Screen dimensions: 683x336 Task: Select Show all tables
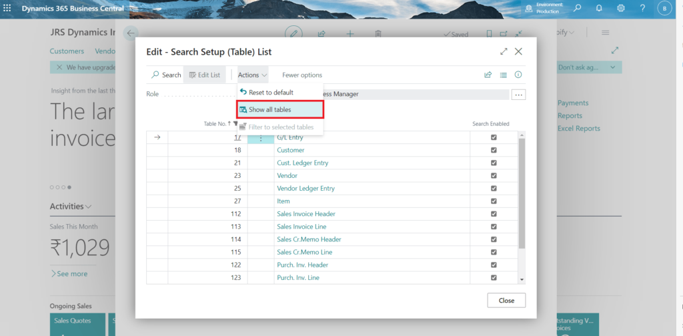point(280,110)
